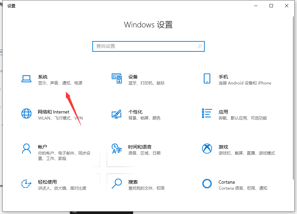Go to the 帐户 heading
Image resolution: width=297 pixels, height=214 pixels.
coord(42,147)
